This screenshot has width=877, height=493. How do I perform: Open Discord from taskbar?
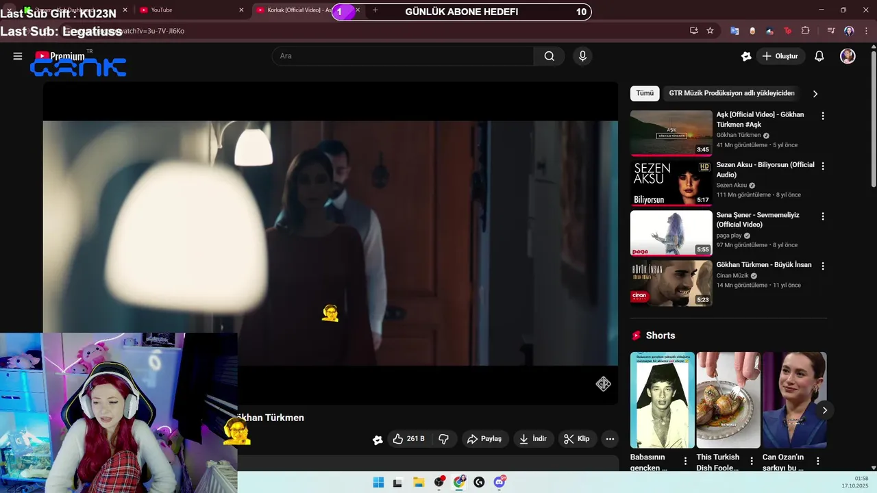(499, 482)
